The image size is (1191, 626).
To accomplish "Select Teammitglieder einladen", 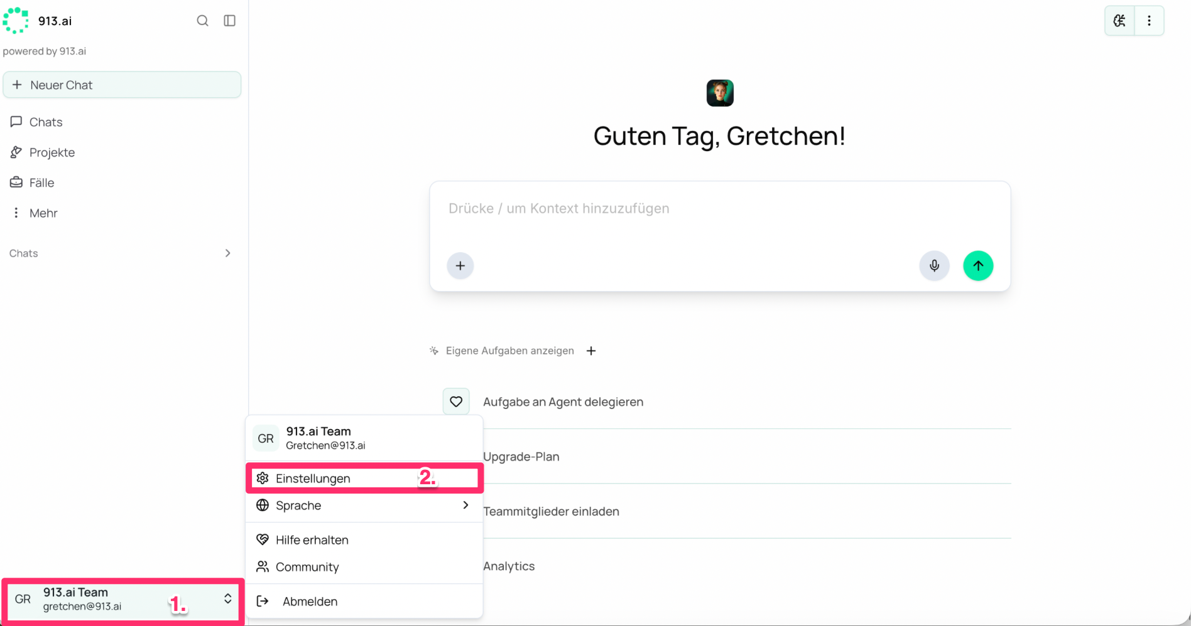I will 551,511.
